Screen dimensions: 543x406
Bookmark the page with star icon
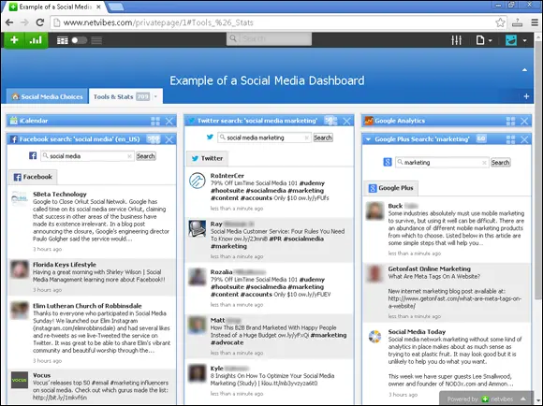[x=500, y=22]
